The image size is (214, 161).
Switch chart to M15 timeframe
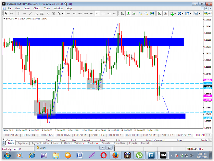click(80, 13)
